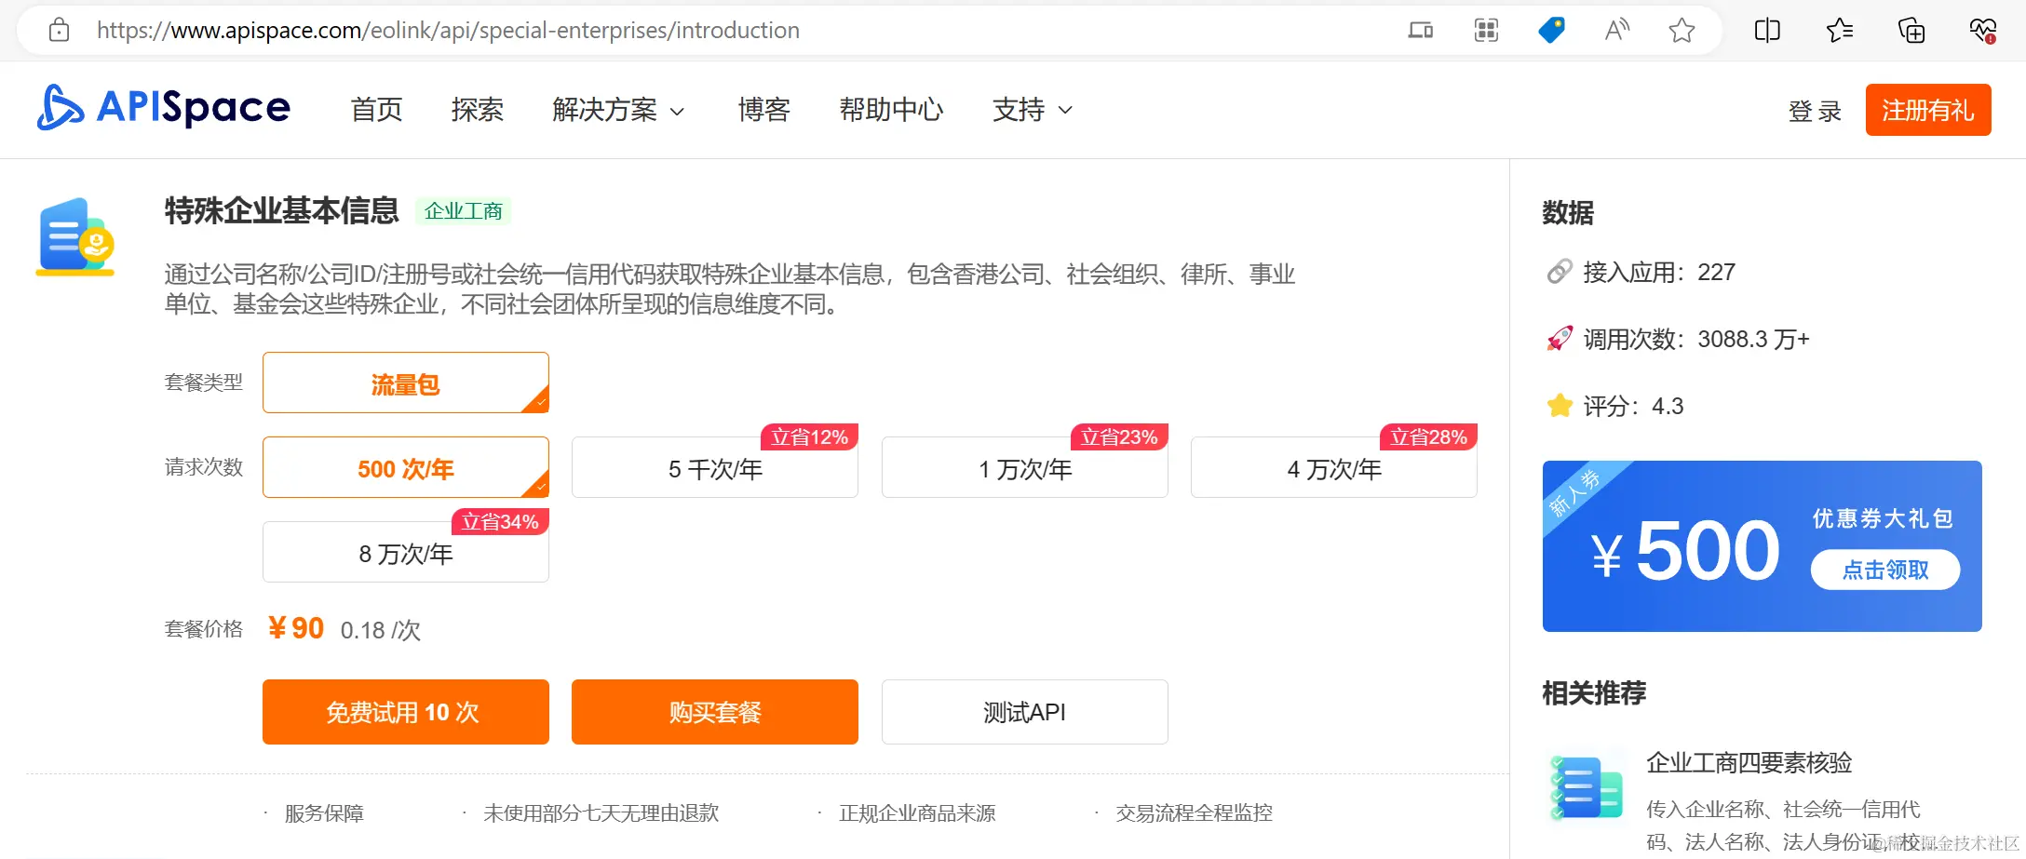Click the rocket icon beside 调用次数

pyautogui.click(x=1560, y=339)
